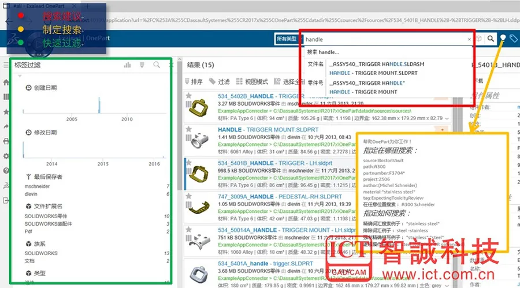
Task: Open the Home icon in left sidebar
Action: [x=6, y=82]
